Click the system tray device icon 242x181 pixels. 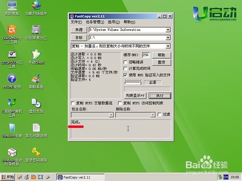pyautogui.click(x=220, y=177)
